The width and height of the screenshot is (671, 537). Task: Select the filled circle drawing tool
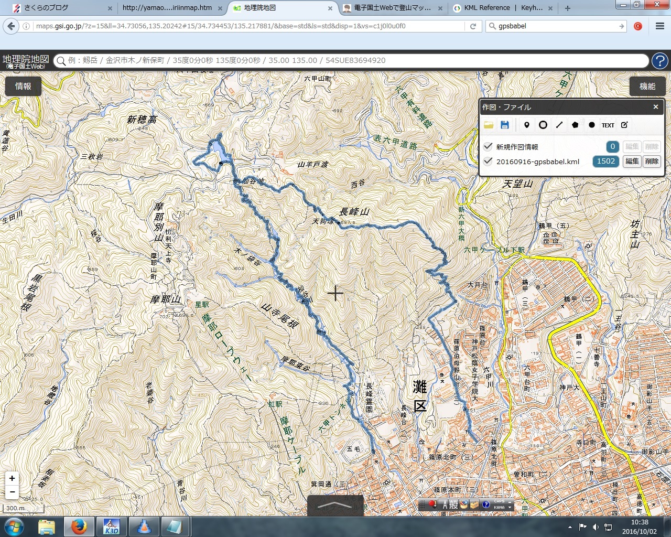point(592,125)
